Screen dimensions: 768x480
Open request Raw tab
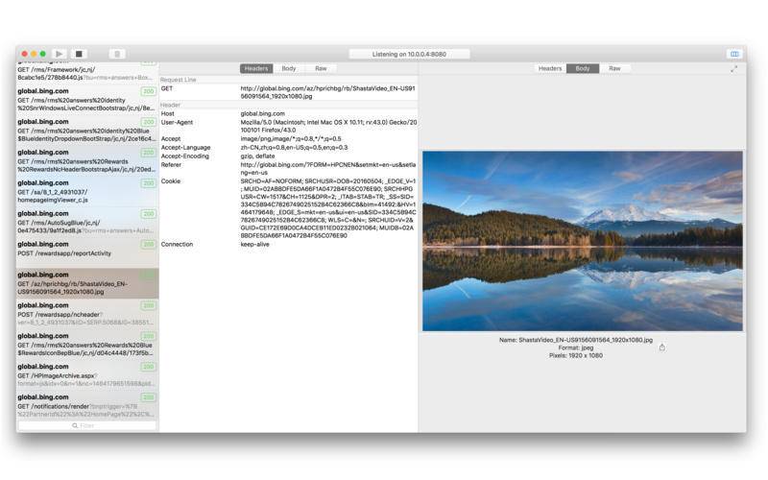pos(321,68)
